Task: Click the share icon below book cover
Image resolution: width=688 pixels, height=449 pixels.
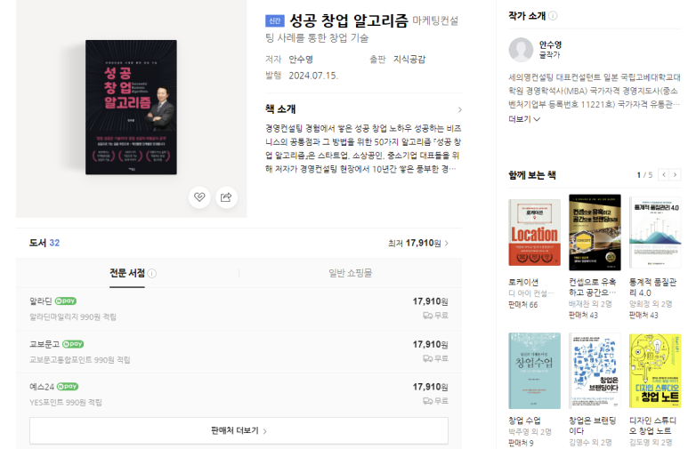Action: click(x=226, y=197)
